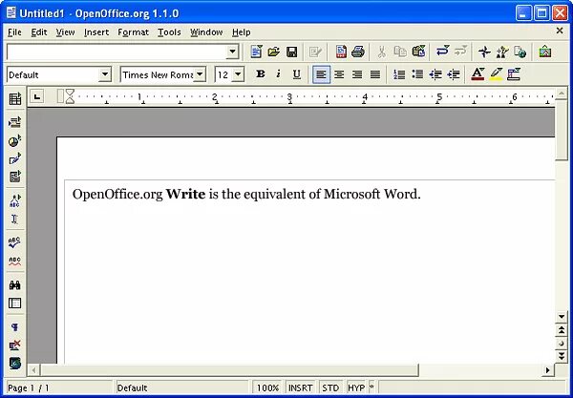Image resolution: width=573 pixels, height=398 pixels.
Task: Click the Copy icon
Action: point(400,52)
